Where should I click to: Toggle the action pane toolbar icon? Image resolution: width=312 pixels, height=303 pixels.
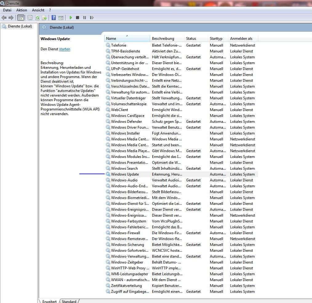(61, 18)
